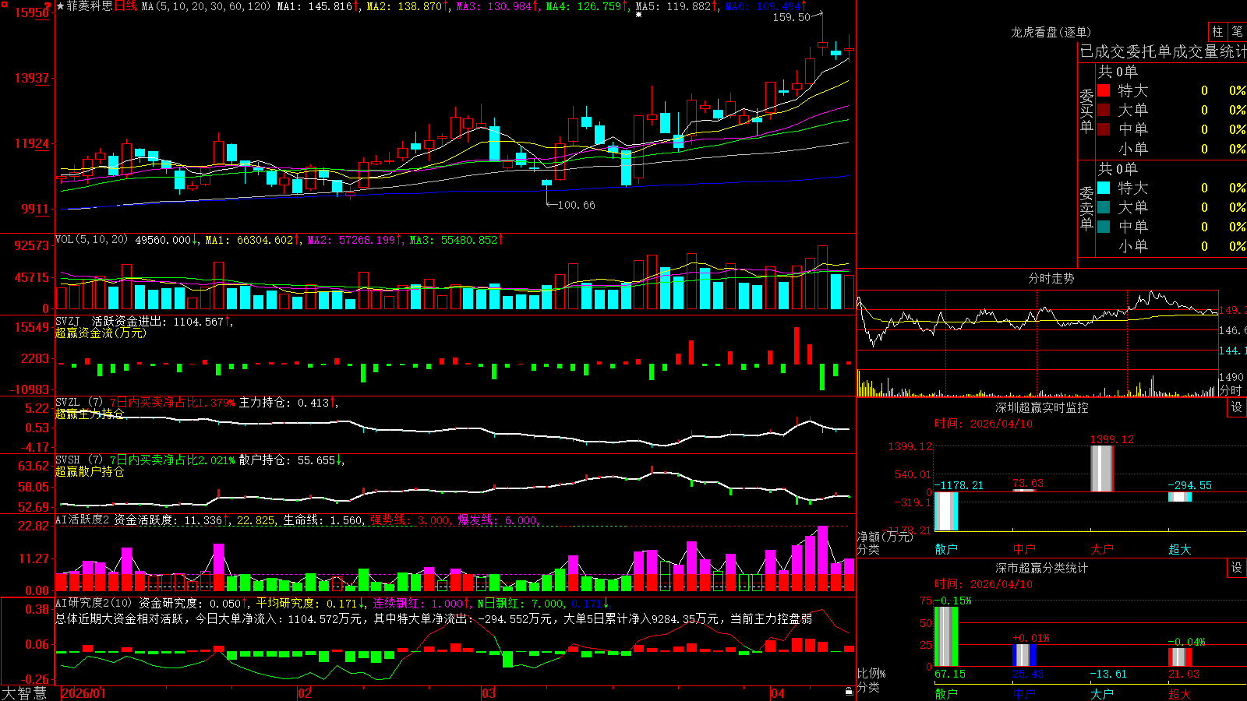This screenshot has height=701, width=1247.
Task: Click the 深圳超赢实时监控 panel heading
Action: tap(1042, 407)
